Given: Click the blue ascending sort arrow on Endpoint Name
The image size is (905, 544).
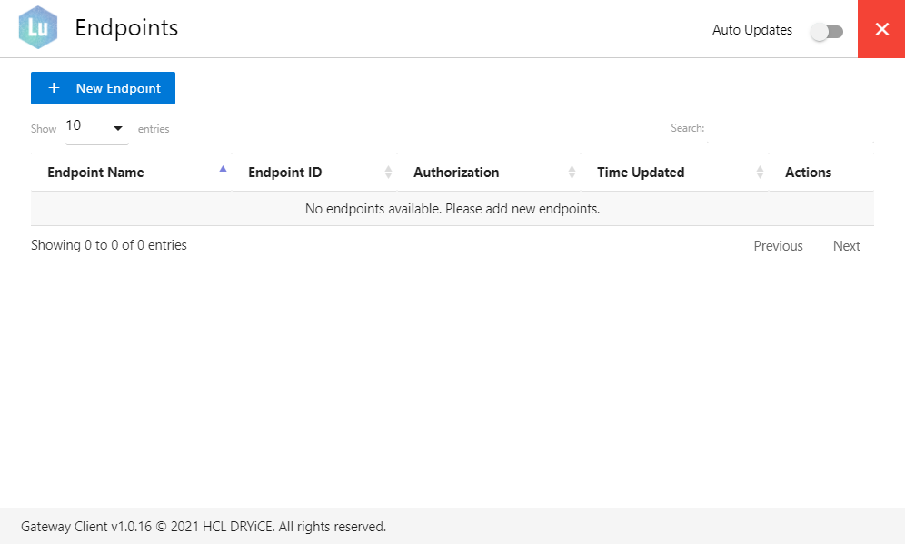Looking at the screenshot, I should click(x=223, y=168).
